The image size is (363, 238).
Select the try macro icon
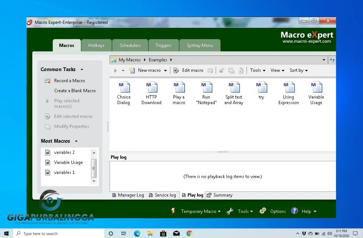261,91
